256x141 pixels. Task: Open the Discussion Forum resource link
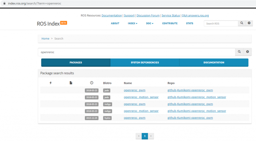(x=148, y=16)
